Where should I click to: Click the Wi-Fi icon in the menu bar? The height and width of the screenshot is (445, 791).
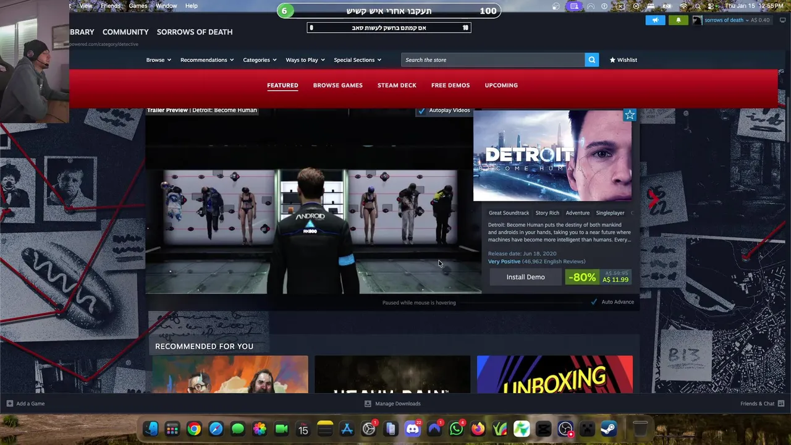point(683,6)
